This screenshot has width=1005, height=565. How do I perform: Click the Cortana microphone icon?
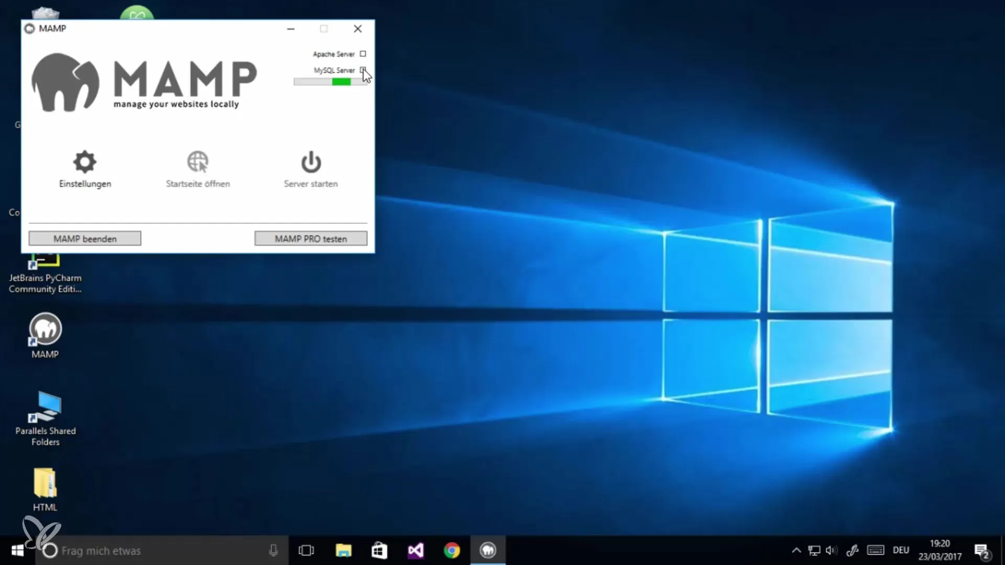coord(273,550)
